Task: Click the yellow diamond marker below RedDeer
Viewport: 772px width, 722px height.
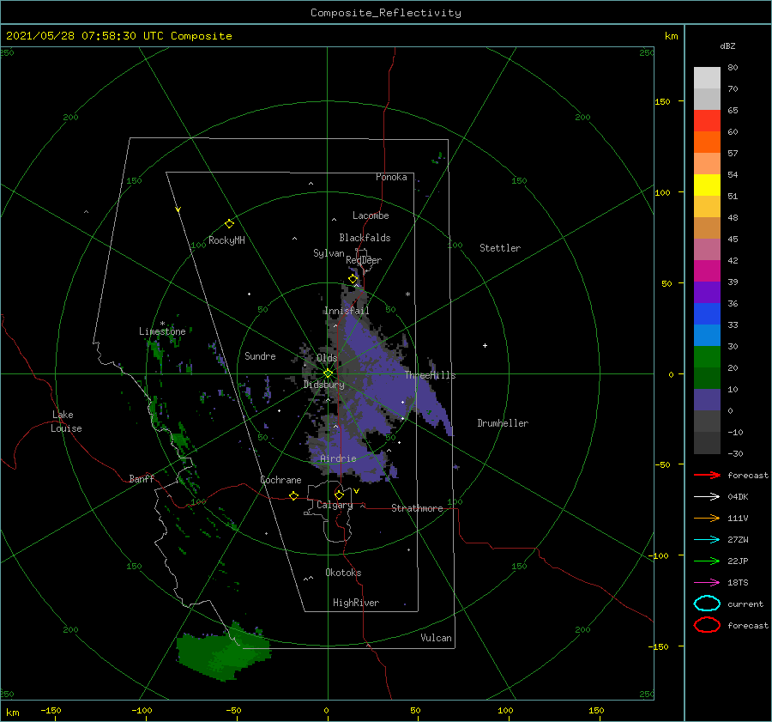Action: (x=353, y=279)
